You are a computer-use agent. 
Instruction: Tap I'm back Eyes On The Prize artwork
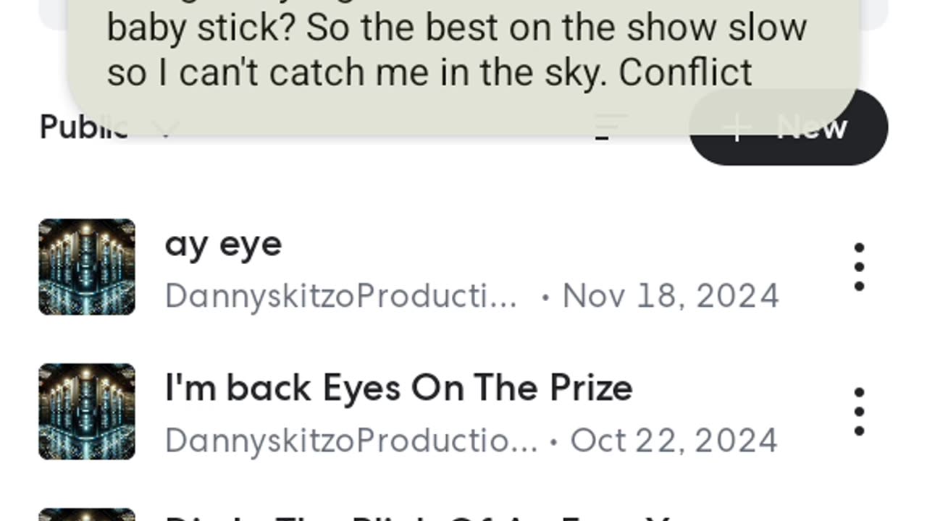pos(87,412)
